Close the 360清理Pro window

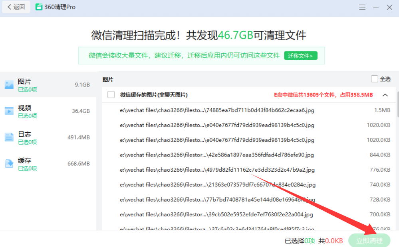pyautogui.click(x=389, y=7)
